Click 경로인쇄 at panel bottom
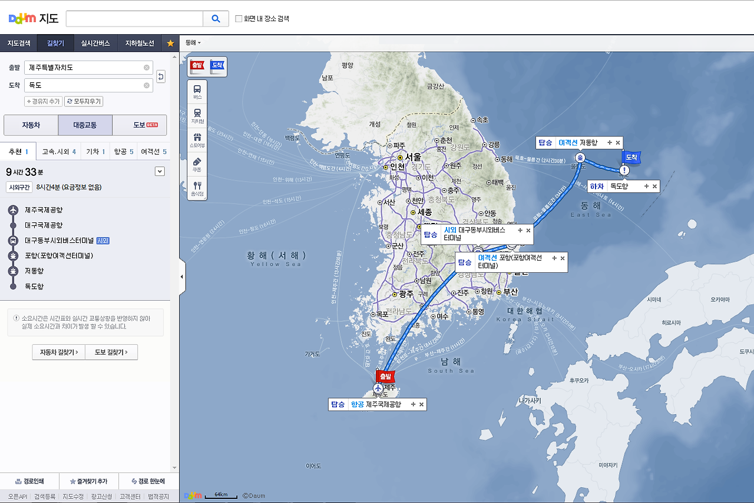Viewport: 754px width, 503px height. (29, 481)
